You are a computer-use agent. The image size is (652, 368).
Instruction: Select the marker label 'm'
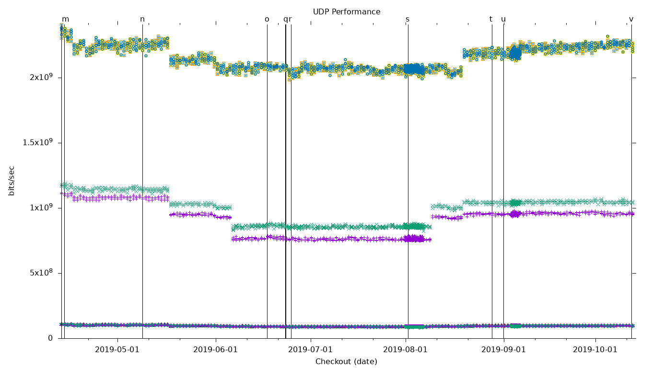pyautogui.click(x=66, y=20)
